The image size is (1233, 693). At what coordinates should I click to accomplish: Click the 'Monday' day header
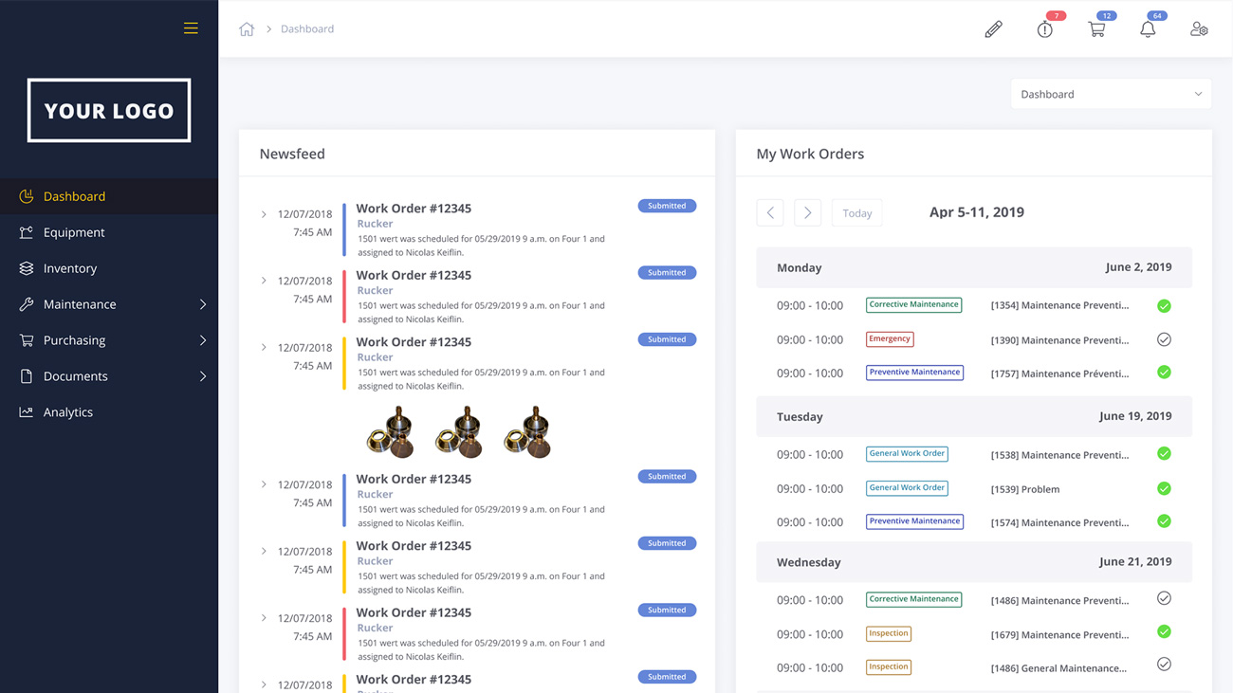pos(800,268)
